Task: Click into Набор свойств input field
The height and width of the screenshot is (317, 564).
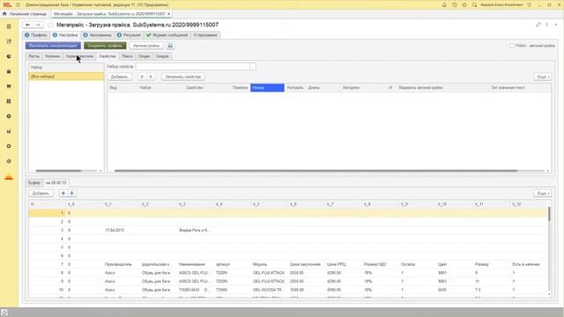Action: click(193, 67)
